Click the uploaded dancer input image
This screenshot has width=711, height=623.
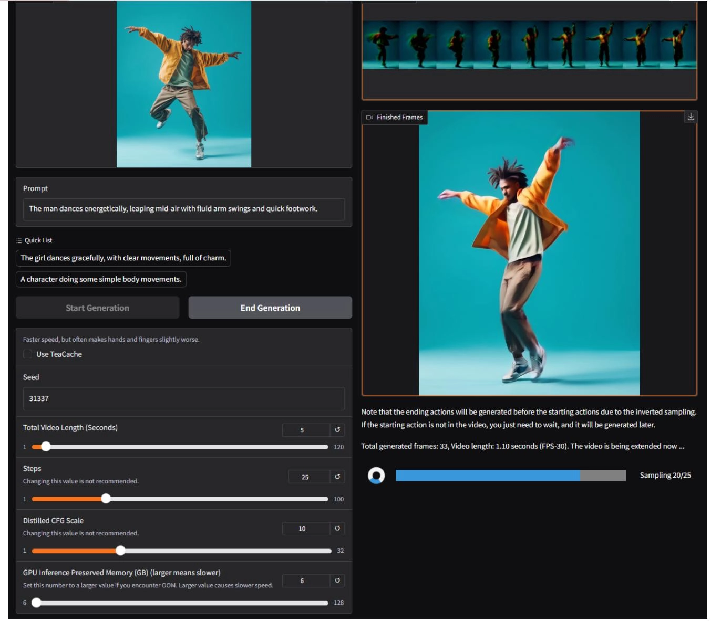pyautogui.click(x=183, y=84)
